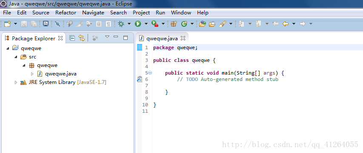
Task: Expand the JRE System Library node
Action: [x=16, y=82]
